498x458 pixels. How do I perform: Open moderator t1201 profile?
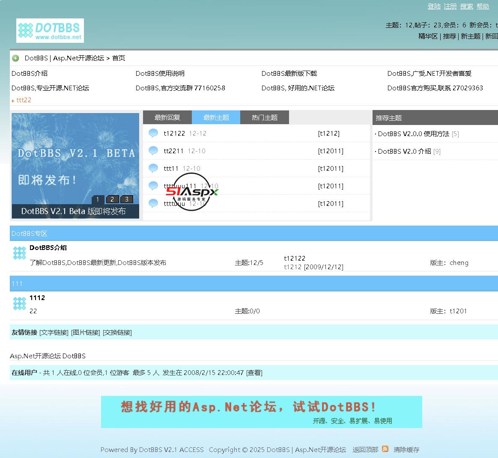[458, 311]
